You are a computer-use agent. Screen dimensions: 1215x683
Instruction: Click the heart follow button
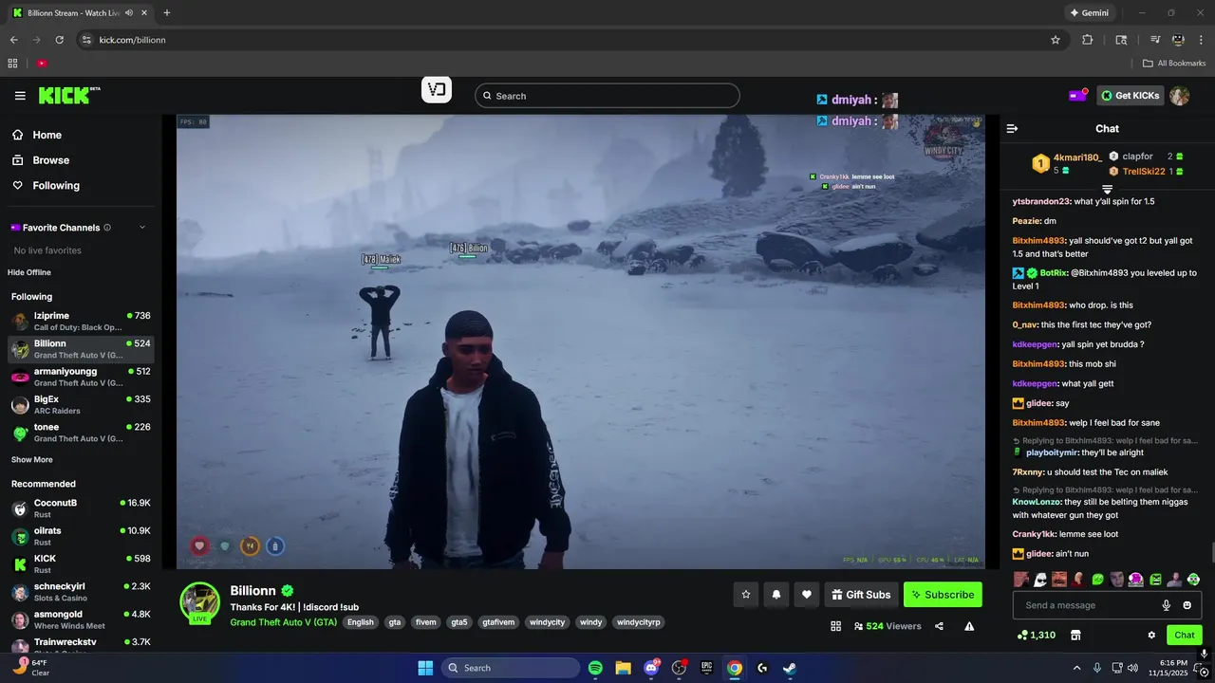pyautogui.click(x=807, y=595)
